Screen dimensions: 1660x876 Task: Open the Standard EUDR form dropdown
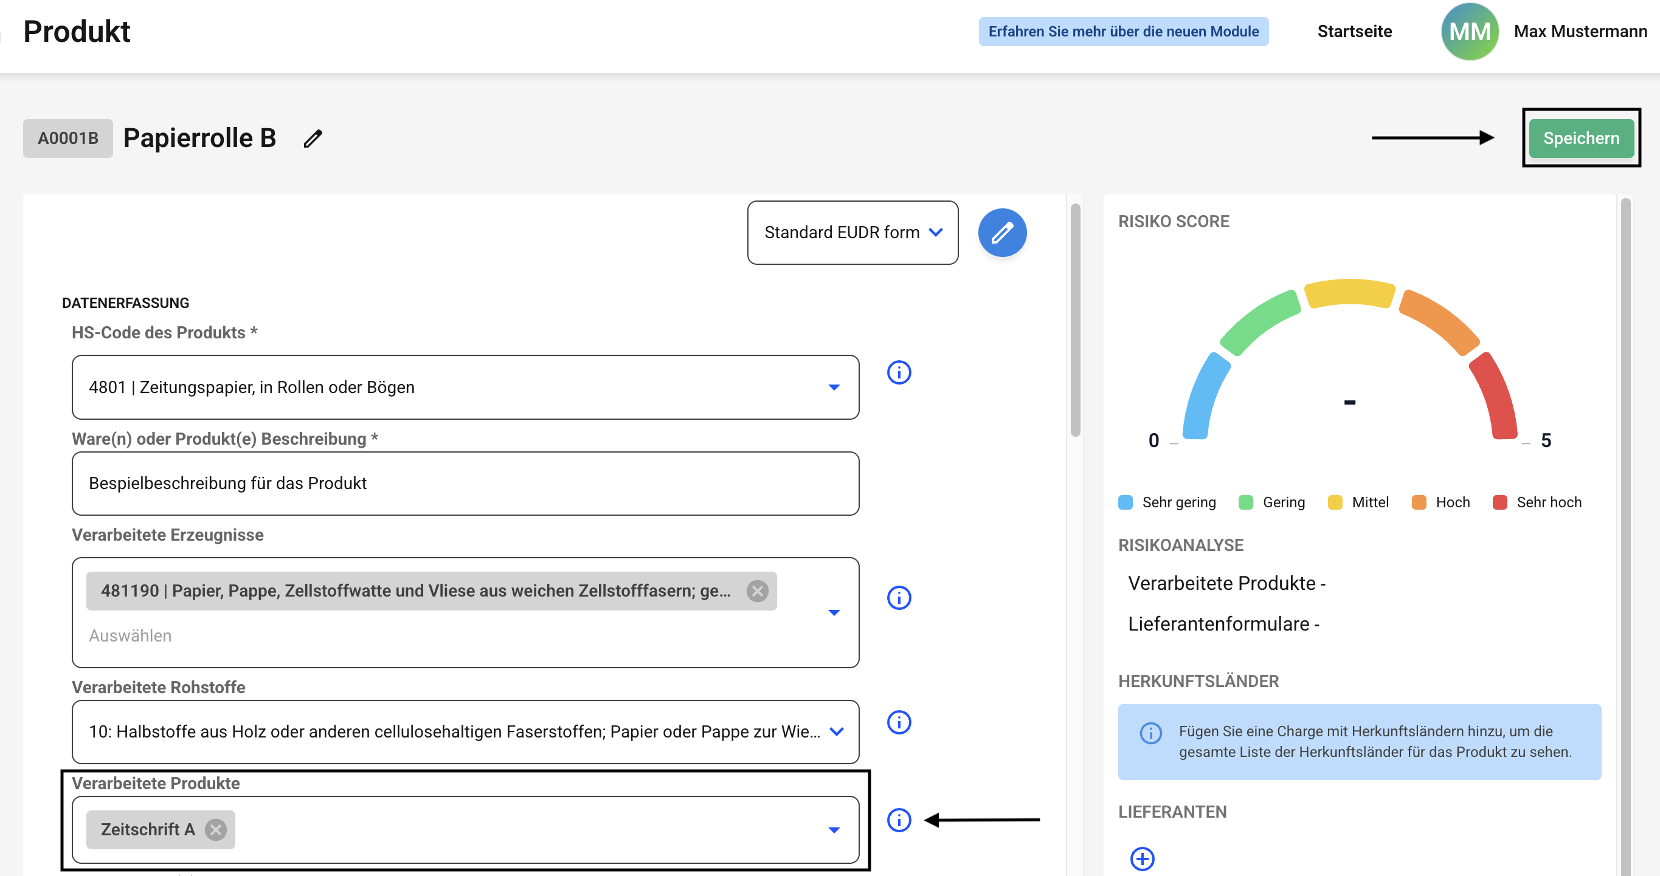[852, 232]
